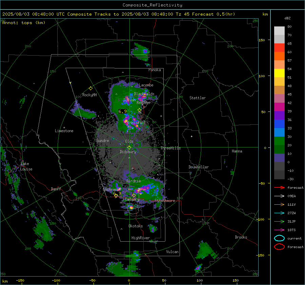Image resolution: width=305 pixels, height=285 pixels.
Task: Pick the magenta 42-39 dBZ color swatch
Action: (x=279, y=107)
